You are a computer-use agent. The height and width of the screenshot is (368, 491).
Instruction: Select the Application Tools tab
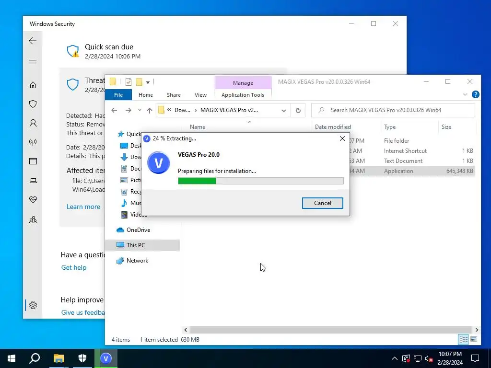(243, 95)
